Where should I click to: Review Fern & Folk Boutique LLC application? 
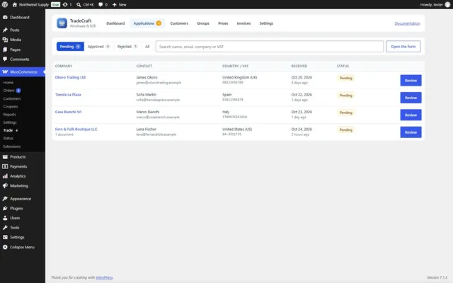pos(411,132)
